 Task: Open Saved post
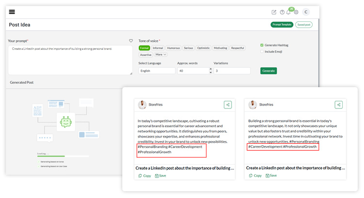coord(304,25)
